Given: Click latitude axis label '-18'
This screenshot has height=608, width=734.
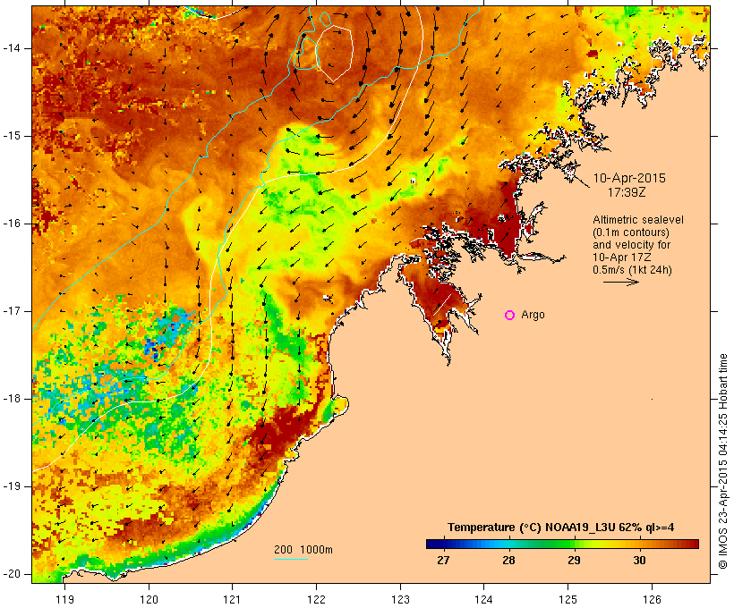Looking at the screenshot, I should [12, 399].
